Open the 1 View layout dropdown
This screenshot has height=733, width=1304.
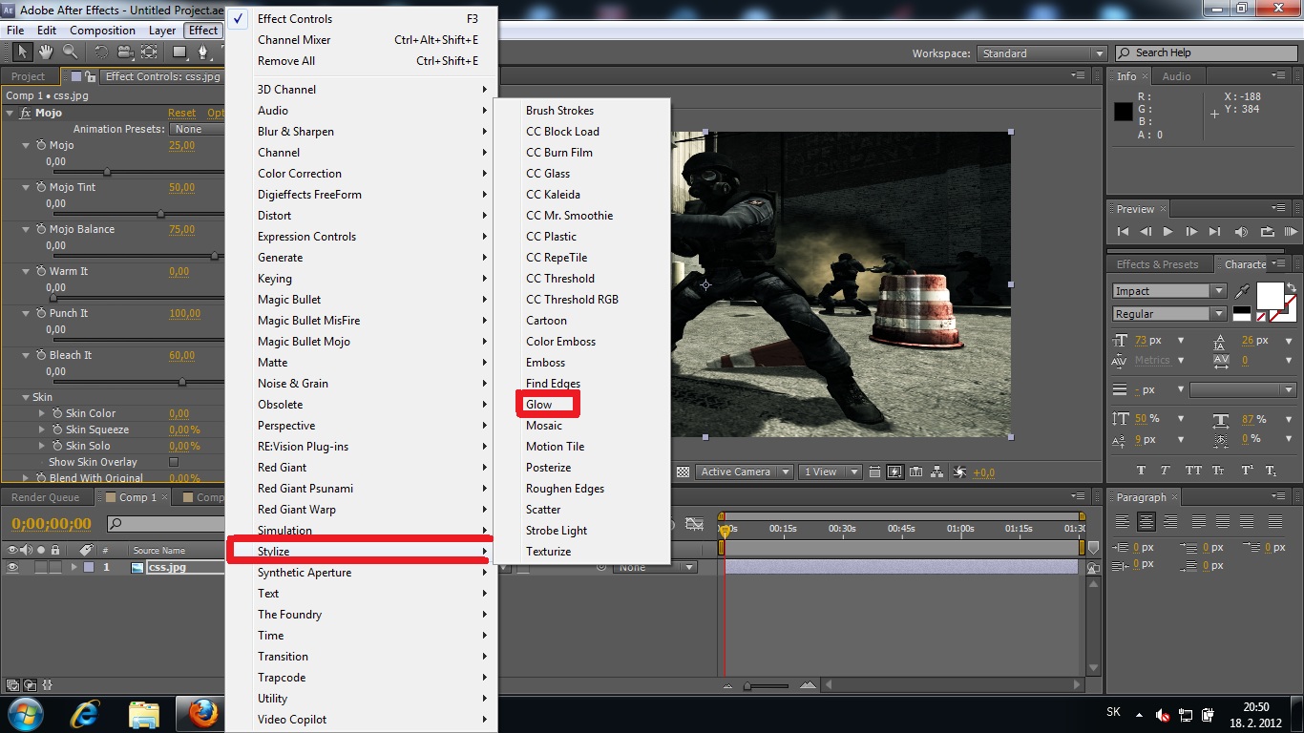point(831,471)
